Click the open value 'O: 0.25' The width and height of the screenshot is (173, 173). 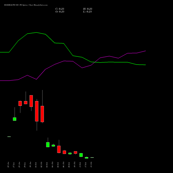[60, 12]
